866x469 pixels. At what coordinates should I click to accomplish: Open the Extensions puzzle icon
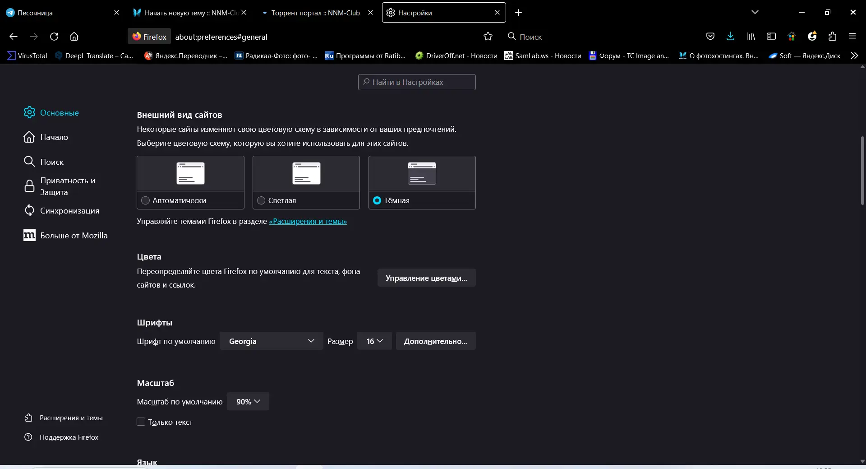coord(833,37)
